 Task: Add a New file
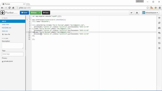[x=6, y=34]
